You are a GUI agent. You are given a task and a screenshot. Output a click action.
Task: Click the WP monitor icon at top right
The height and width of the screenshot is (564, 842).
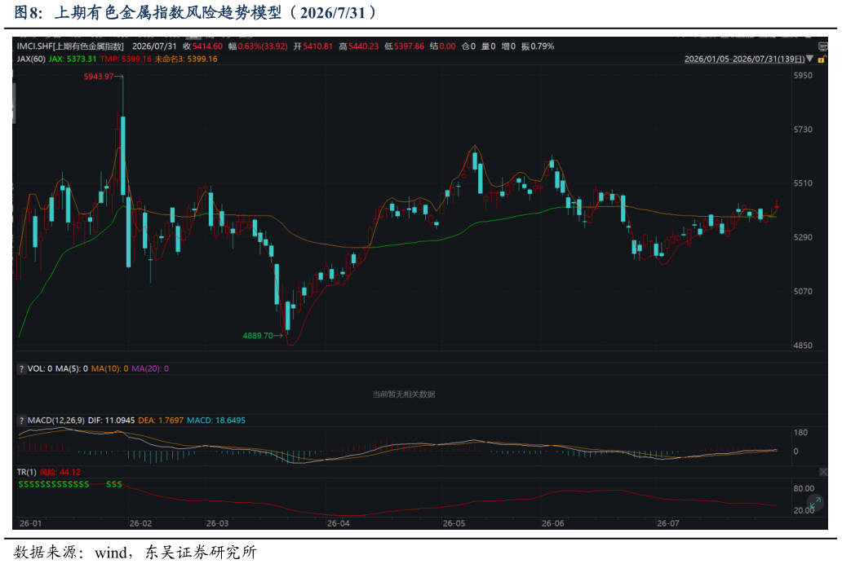click(822, 46)
